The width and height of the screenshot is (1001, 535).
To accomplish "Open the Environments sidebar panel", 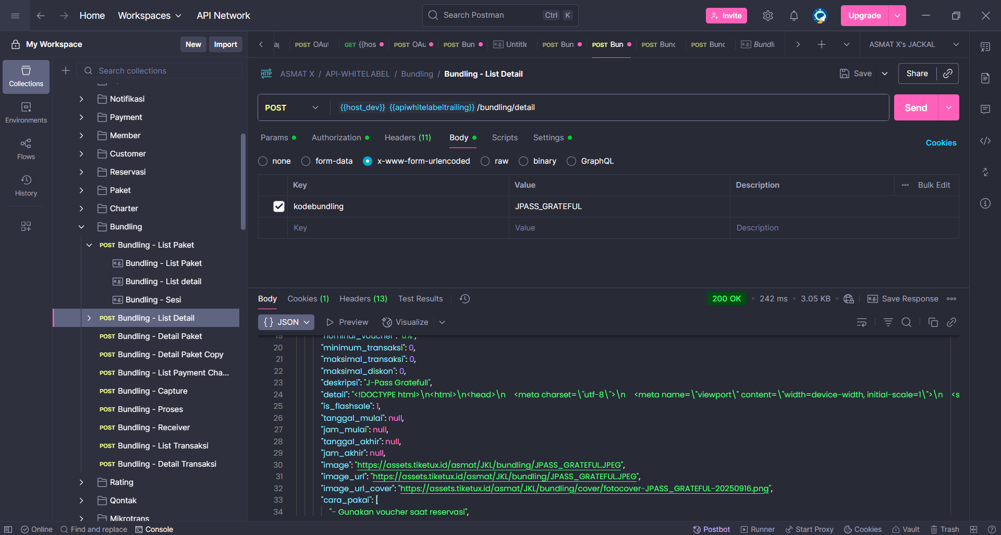I will pos(26,112).
